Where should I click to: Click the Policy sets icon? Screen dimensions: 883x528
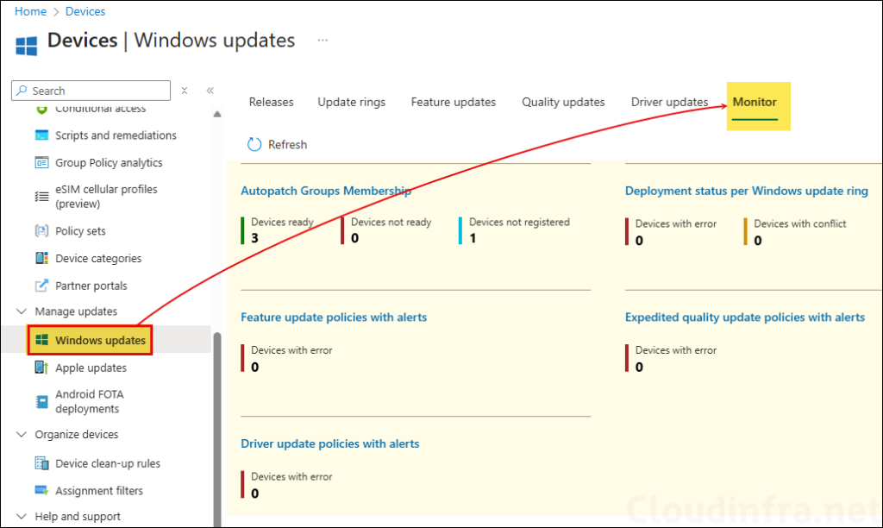tap(41, 231)
